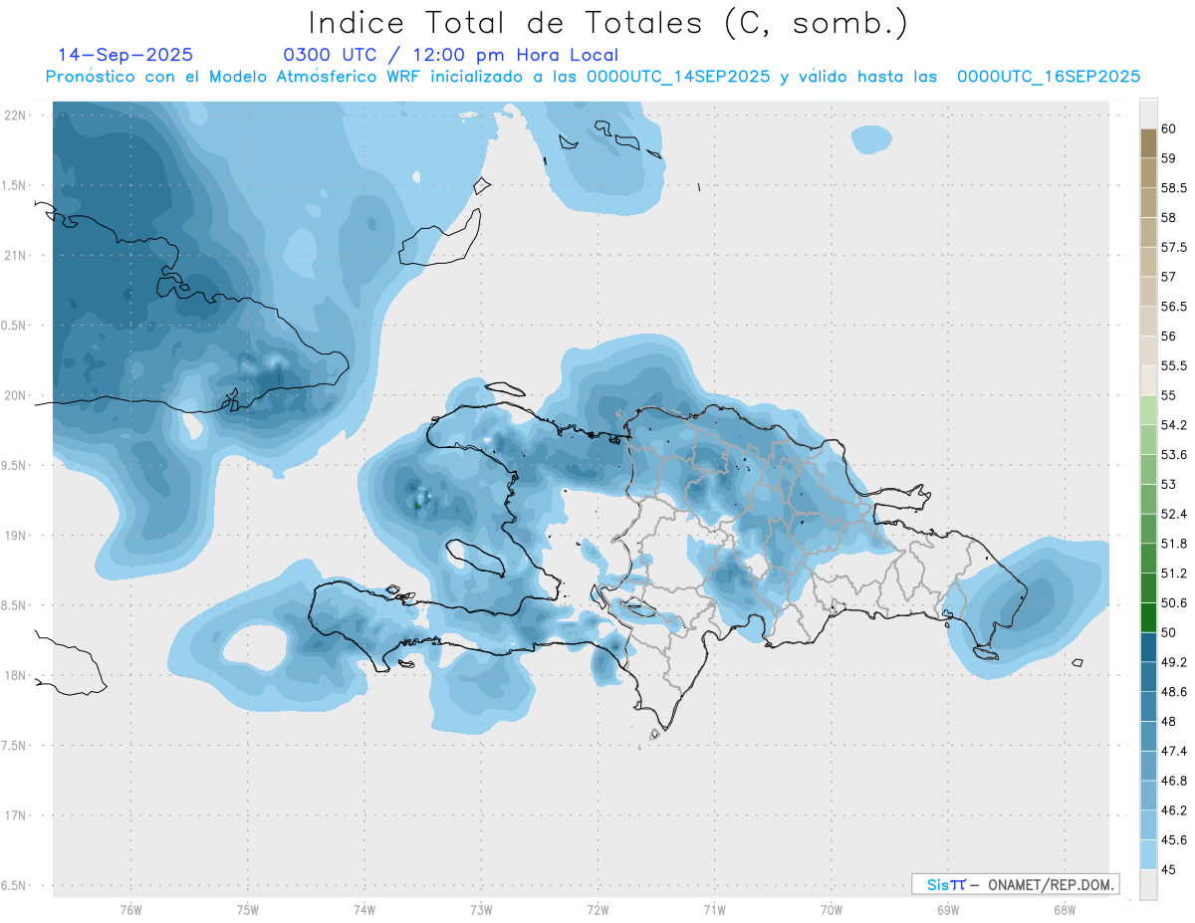Click the longitude label 68W
The height and width of the screenshot is (923, 1195).
coord(1064,909)
